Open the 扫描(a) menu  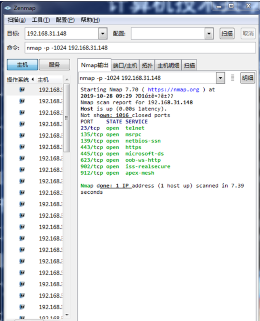pyautogui.click(x=17, y=20)
